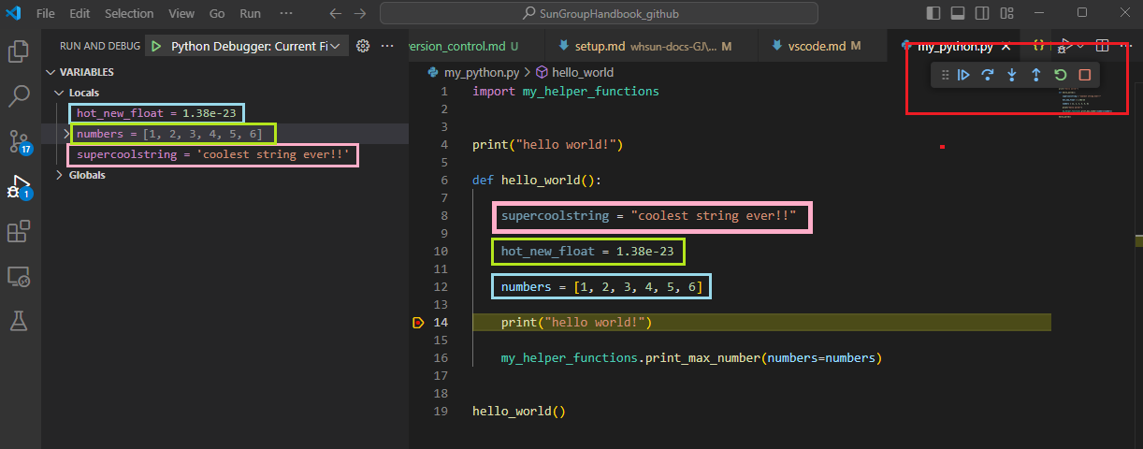Open the Edit menu
Viewport: 1143px width, 449px height.
point(80,14)
